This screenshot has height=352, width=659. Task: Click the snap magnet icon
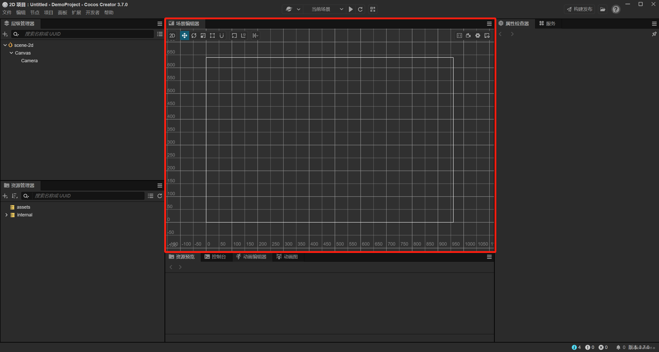pos(222,36)
